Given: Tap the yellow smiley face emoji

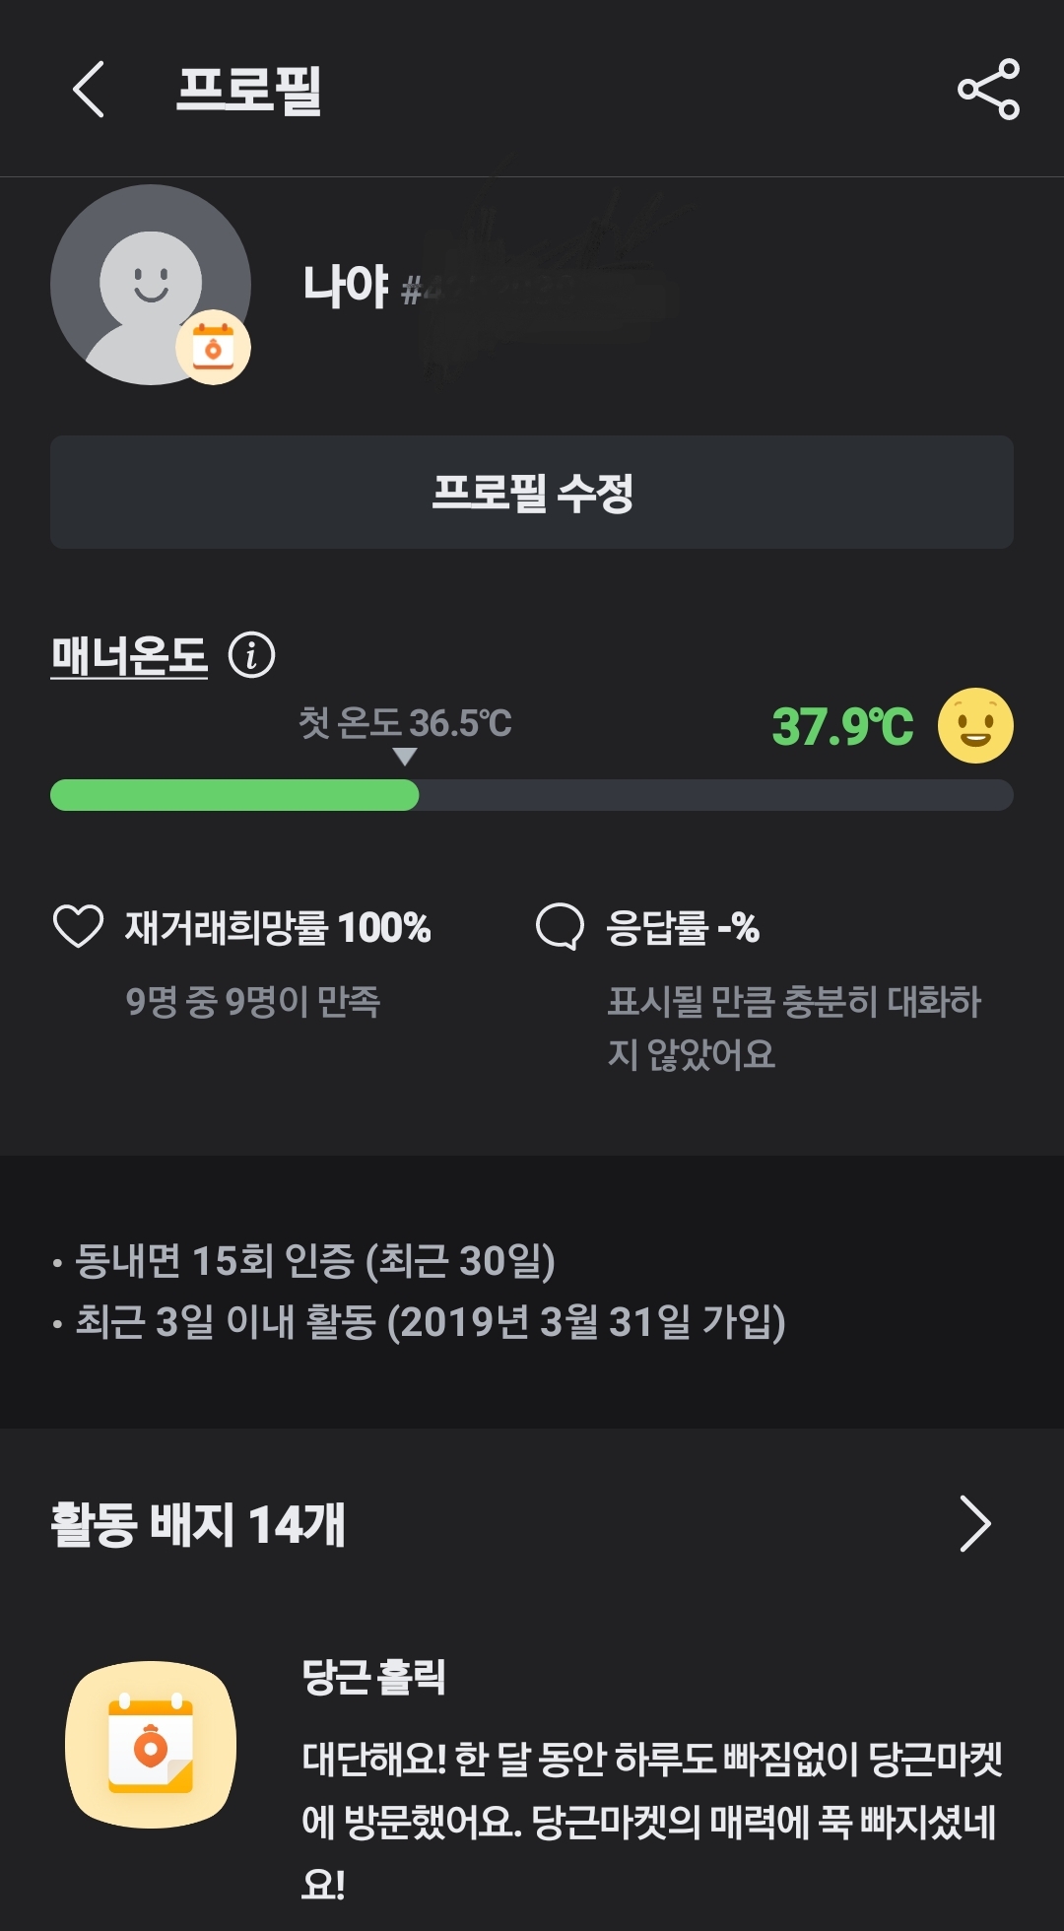Looking at the screenshot, I should click(x=975, y=726).
